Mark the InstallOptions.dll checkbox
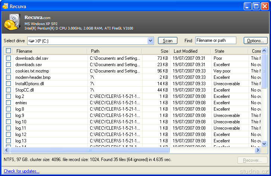The image size is (271, 176). point(9,84)
